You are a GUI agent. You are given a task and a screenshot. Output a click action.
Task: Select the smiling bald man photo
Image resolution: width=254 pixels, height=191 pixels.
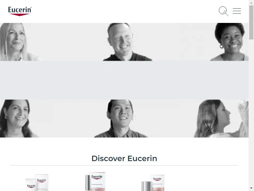click(127, 42)
